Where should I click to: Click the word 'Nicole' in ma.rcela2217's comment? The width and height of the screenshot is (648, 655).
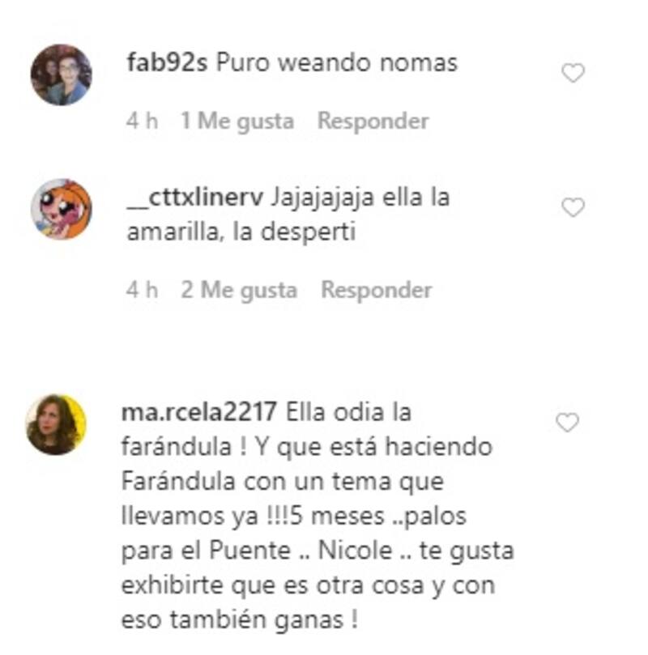(x=355, y=550)
